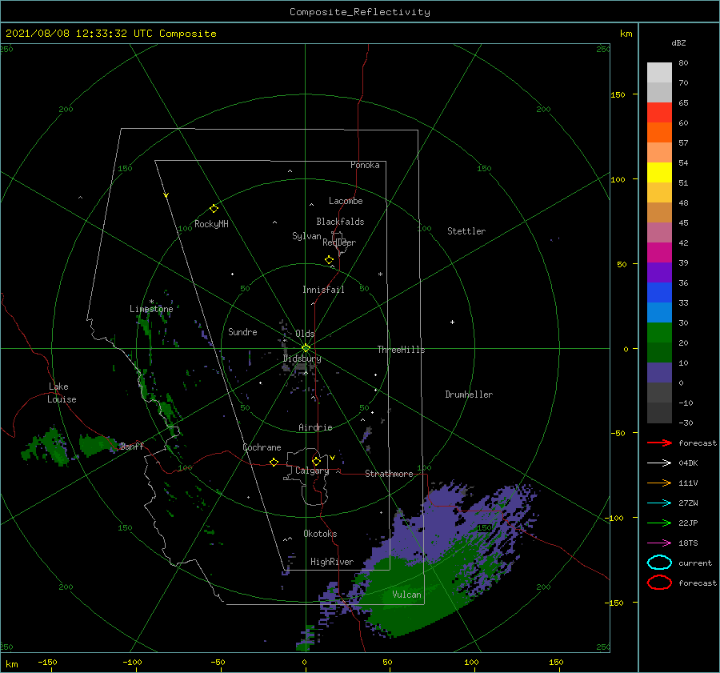Pick the light gray 70–80 dBZ swatch
Viewport: 720px width, 673px height.
[x=659, y=73]
